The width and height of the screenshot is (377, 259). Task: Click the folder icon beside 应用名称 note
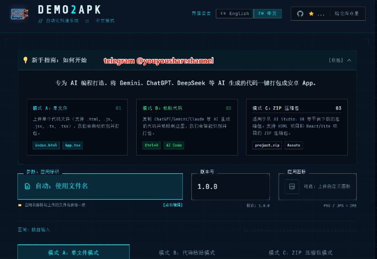pos(20,205)
